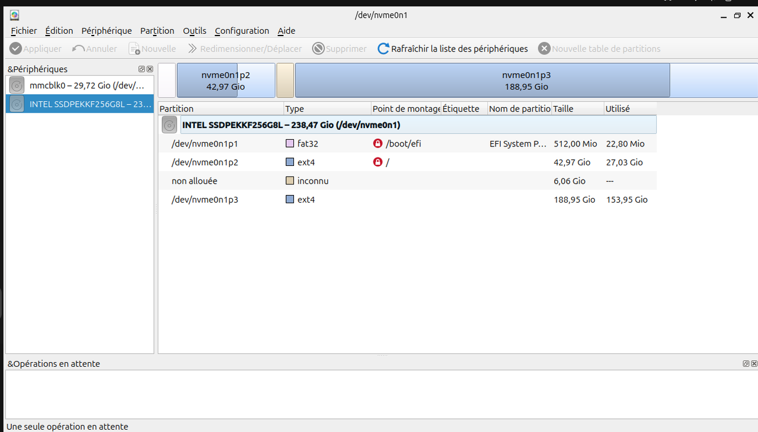Image resolution: width=758 pixels, height=432 pixels.
Task: Open the Fichier menu
Action: click(24, 31)
